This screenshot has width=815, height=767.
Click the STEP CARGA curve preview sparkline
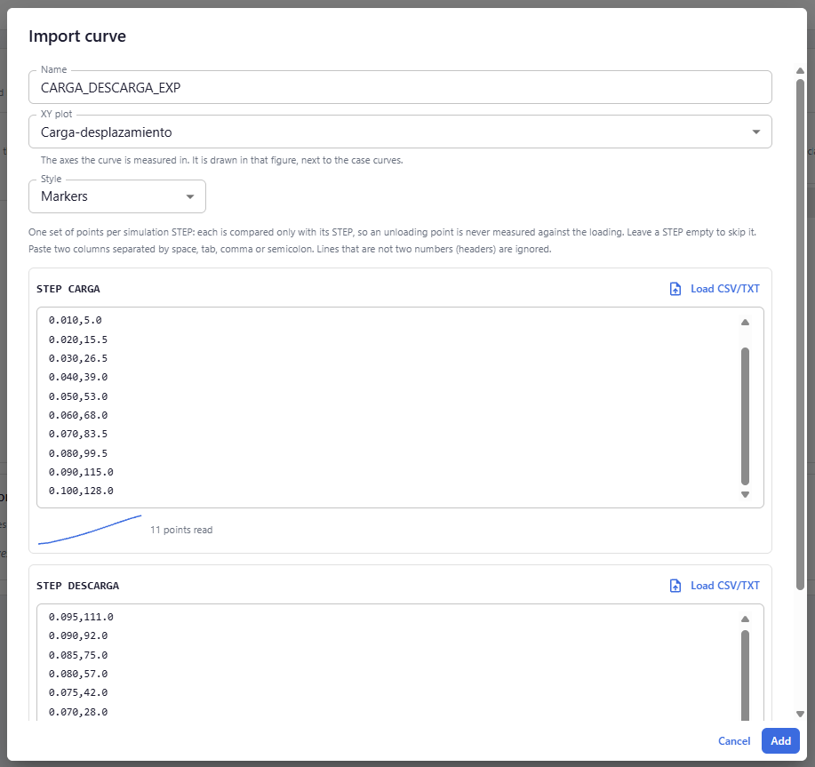90,530
